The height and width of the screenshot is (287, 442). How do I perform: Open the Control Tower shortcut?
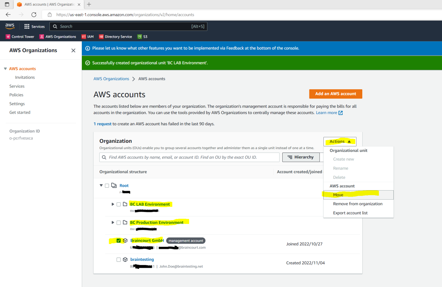(20, 37)
